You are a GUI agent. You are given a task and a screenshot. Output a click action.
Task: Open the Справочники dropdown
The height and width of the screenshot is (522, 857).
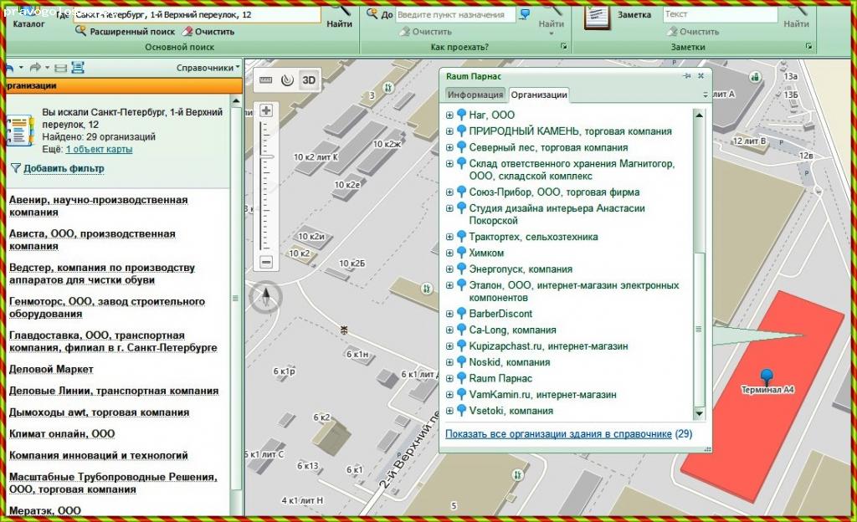click(208, 68)
